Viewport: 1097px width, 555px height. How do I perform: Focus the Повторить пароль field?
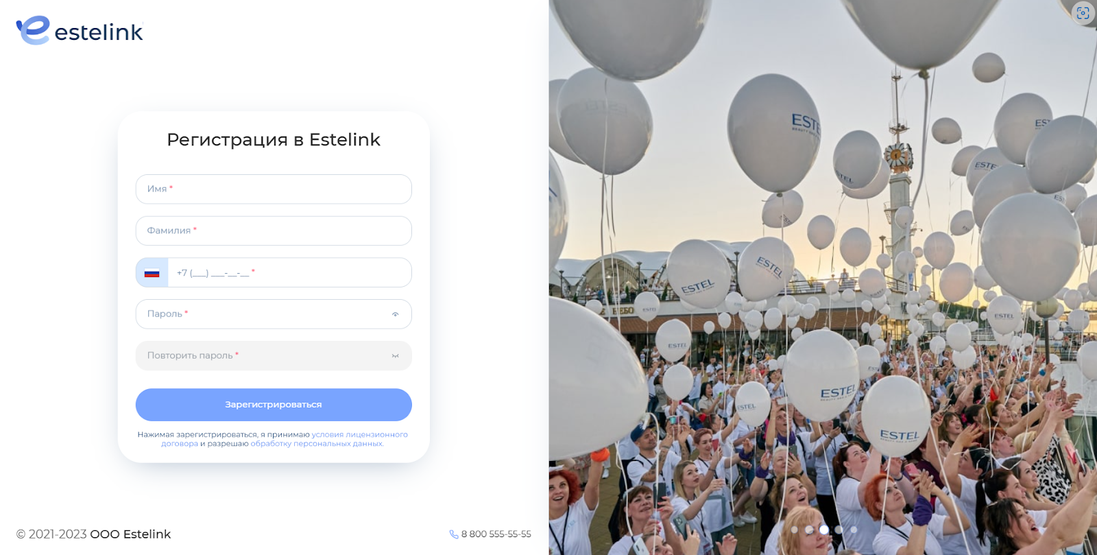[274, 356]
